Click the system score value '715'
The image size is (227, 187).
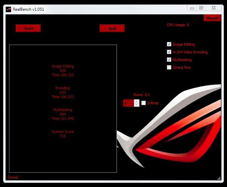click(x=63, y=136)
